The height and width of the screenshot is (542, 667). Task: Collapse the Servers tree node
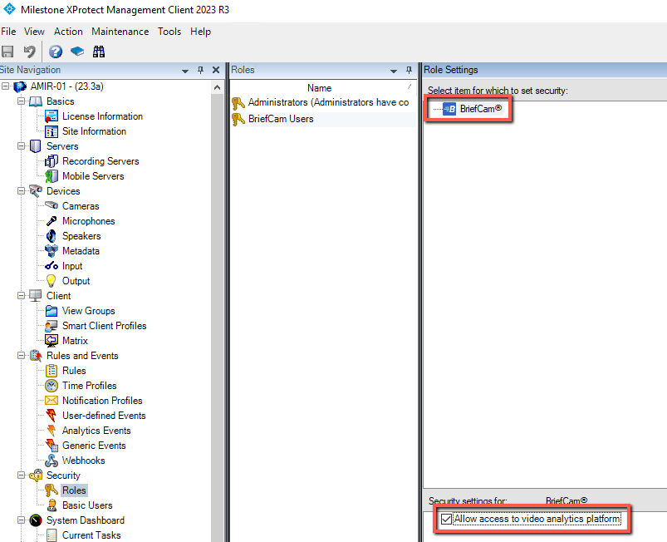21,146
